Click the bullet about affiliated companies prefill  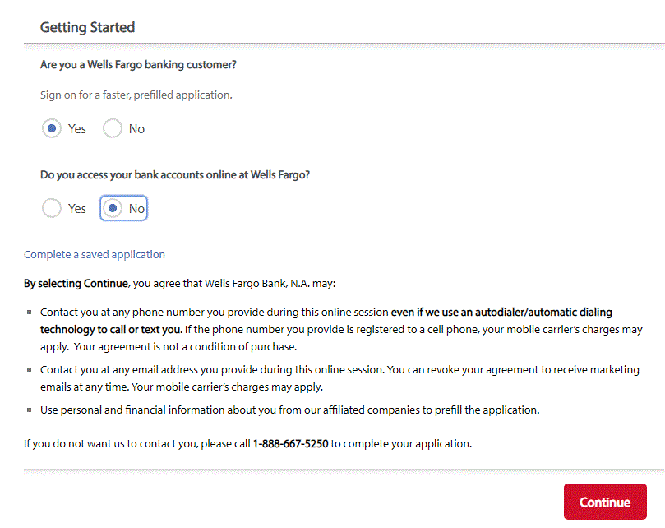pos(289,410)
